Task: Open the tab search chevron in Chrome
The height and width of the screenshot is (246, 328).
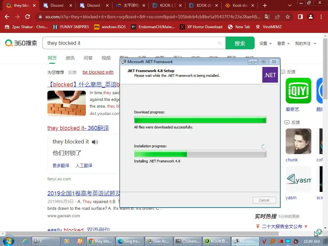Action: tap(290, 5)
